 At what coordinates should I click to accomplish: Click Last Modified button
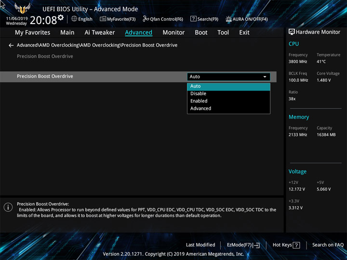pos(200,245)
